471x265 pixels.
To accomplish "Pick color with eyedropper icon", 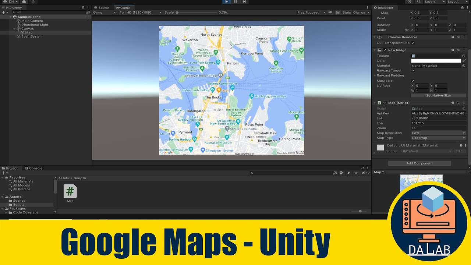I will pyautogui.click(x=464, y=61).
